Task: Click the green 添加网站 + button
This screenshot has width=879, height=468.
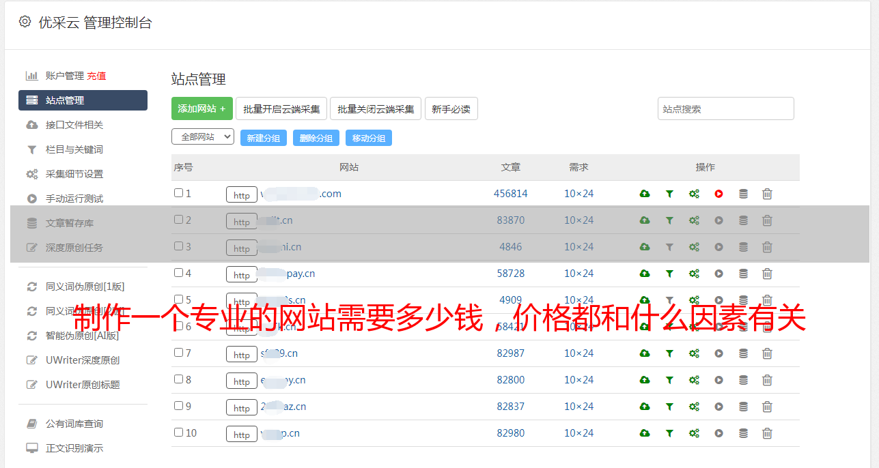Action: [x=202, y=108]
